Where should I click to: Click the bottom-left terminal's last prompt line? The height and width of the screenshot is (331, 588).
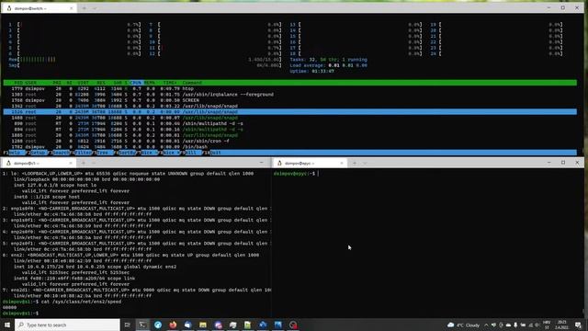click(x=20, y=313)
